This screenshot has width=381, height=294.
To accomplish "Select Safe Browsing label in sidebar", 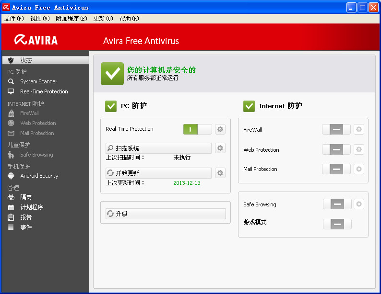I will (x=36, y=155).
